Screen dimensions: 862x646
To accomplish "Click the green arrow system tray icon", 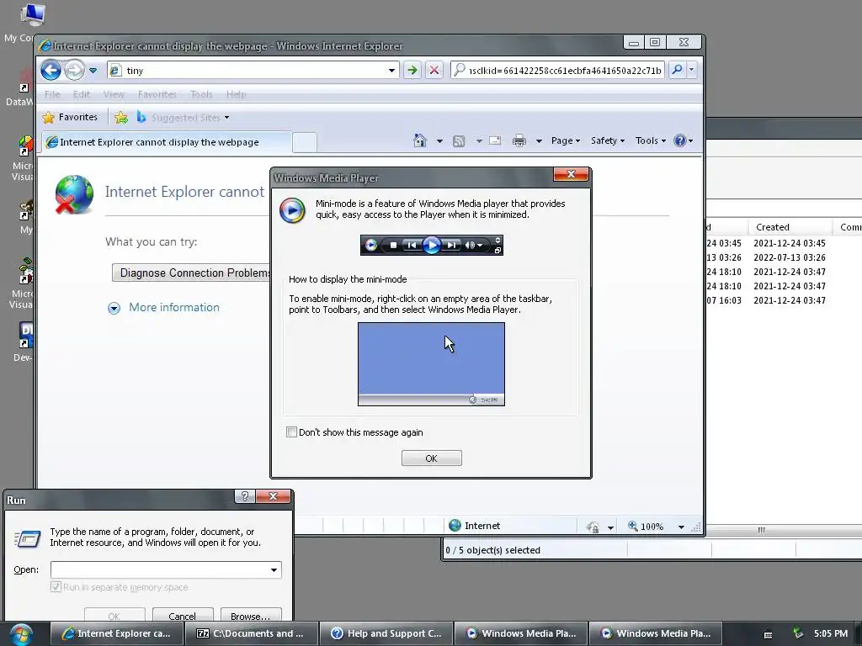I will 798,633.
